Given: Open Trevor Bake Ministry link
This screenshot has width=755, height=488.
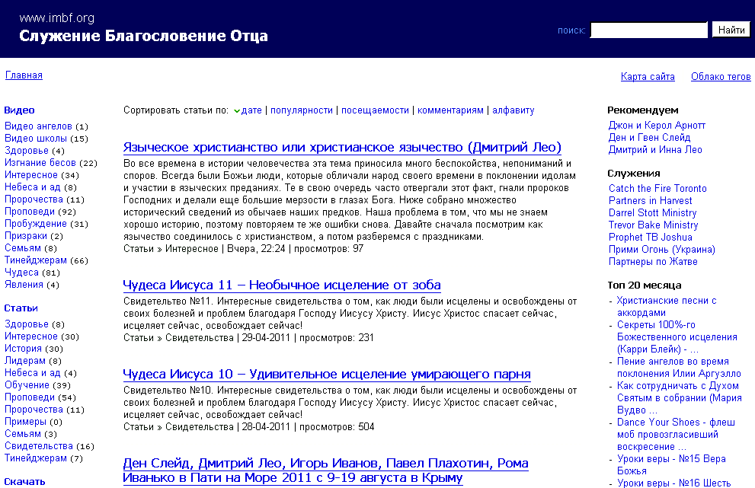Looking at the screenshot, I should pyautogui.click(x=653, y=225).
